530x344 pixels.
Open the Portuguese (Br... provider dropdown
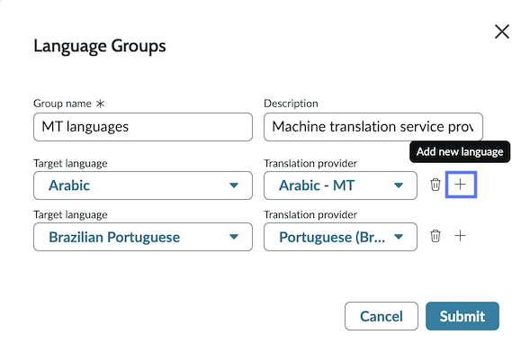tap(340, 237)
